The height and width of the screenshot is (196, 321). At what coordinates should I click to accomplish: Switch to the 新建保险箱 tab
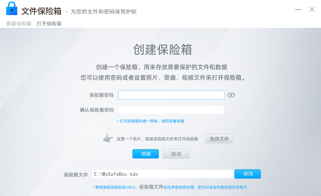(x=19, y=23)
